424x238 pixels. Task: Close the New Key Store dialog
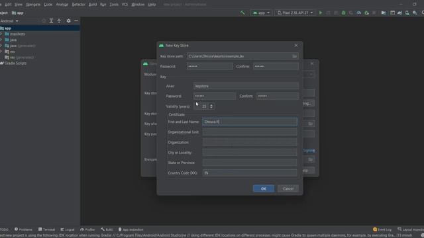coord(296,46)
